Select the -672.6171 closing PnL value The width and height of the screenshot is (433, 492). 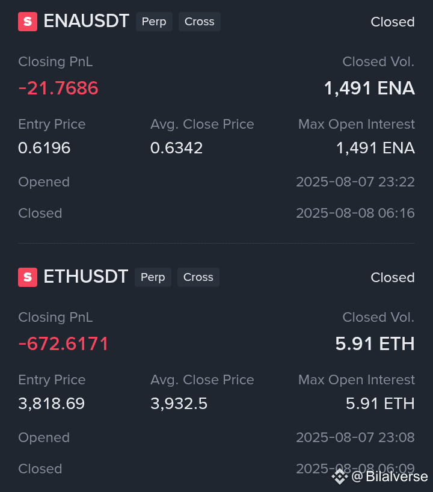(63, 343)
